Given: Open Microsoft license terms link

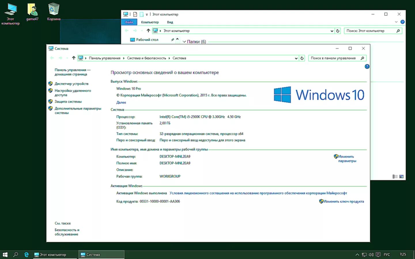Looking at the screenshot, I should pos(258,193).
